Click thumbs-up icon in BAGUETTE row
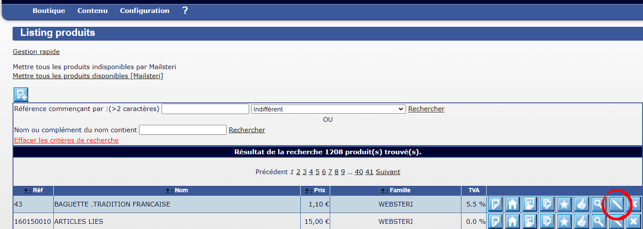The width and height of the screenshot is (643, 229). 581,204
